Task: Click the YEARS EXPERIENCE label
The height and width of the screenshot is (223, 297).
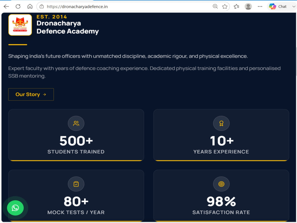Action: 221,152
